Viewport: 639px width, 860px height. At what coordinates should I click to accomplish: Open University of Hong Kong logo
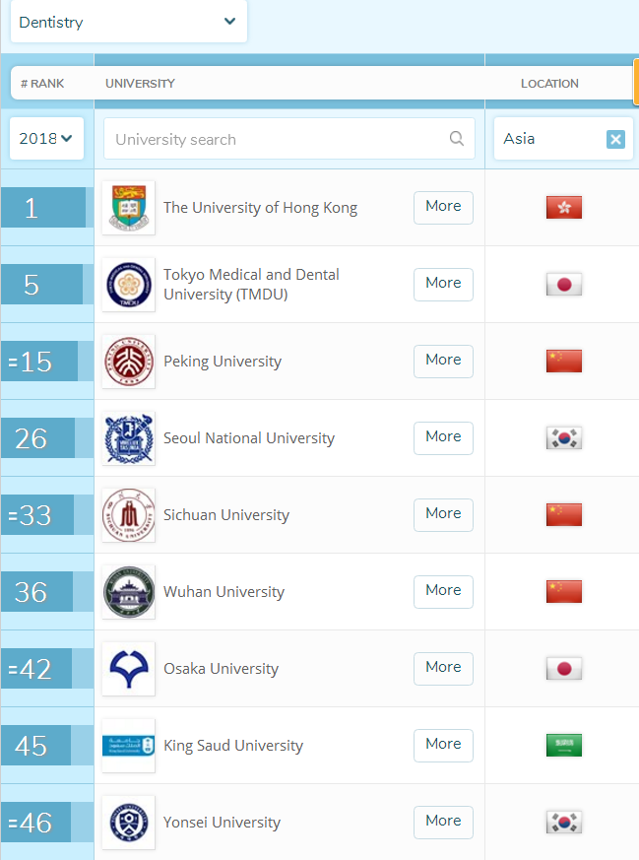click(x=129, y=208)
